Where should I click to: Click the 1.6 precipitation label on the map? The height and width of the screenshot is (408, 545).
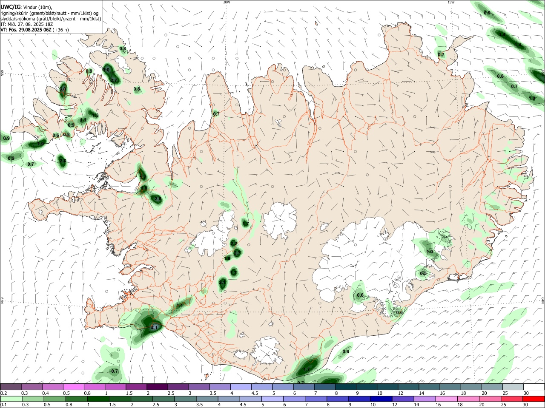pyautogui.click(x=227, y=258)
